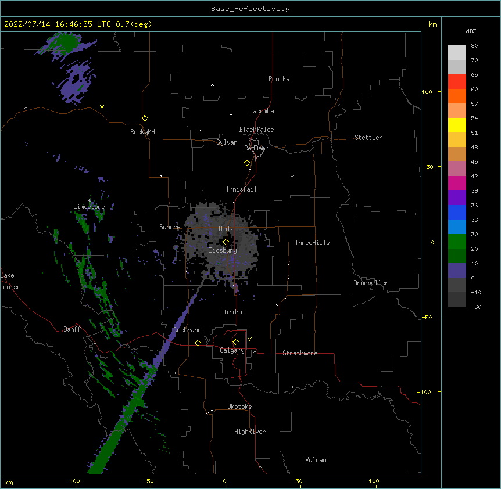Screen dimensions: 501x489
Task: Click the Base_Reflectivity title text
Action: 250,9
